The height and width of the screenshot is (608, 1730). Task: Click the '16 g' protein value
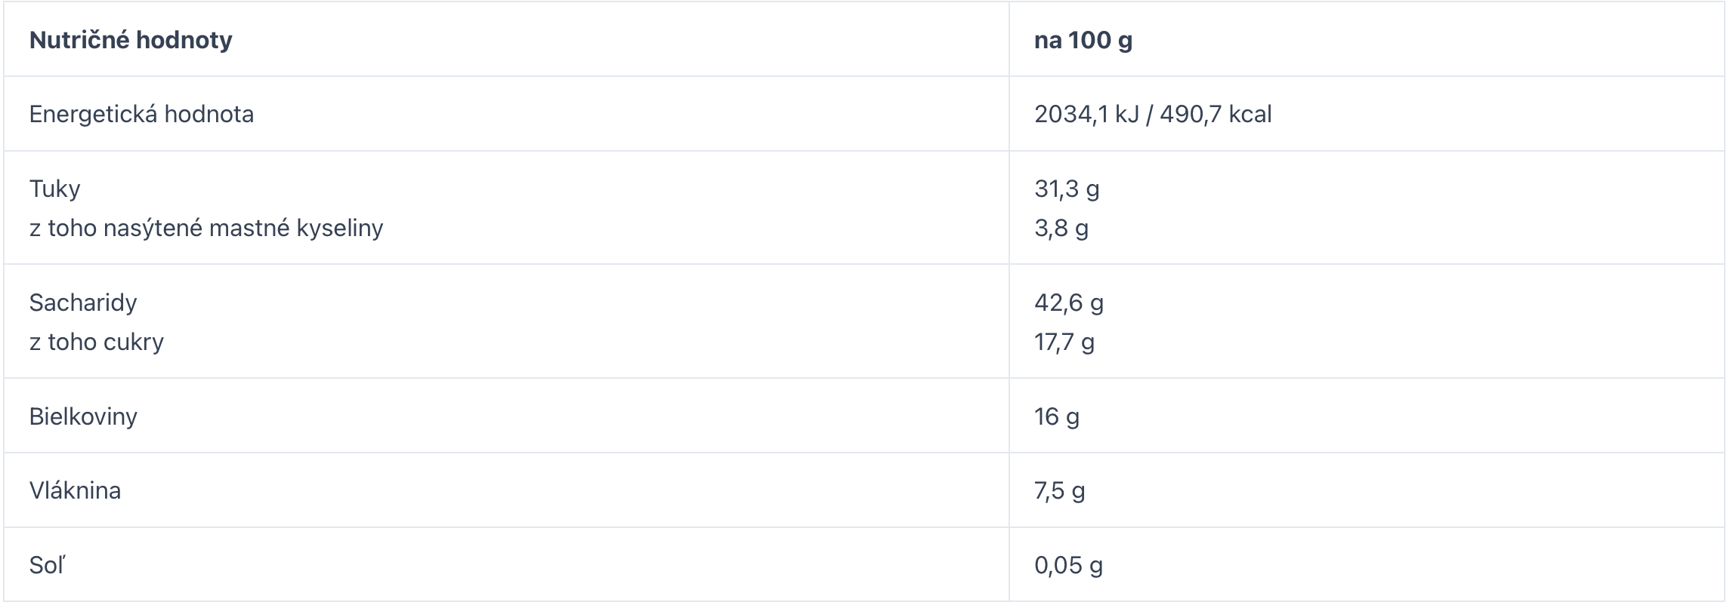coord(1056,416)
